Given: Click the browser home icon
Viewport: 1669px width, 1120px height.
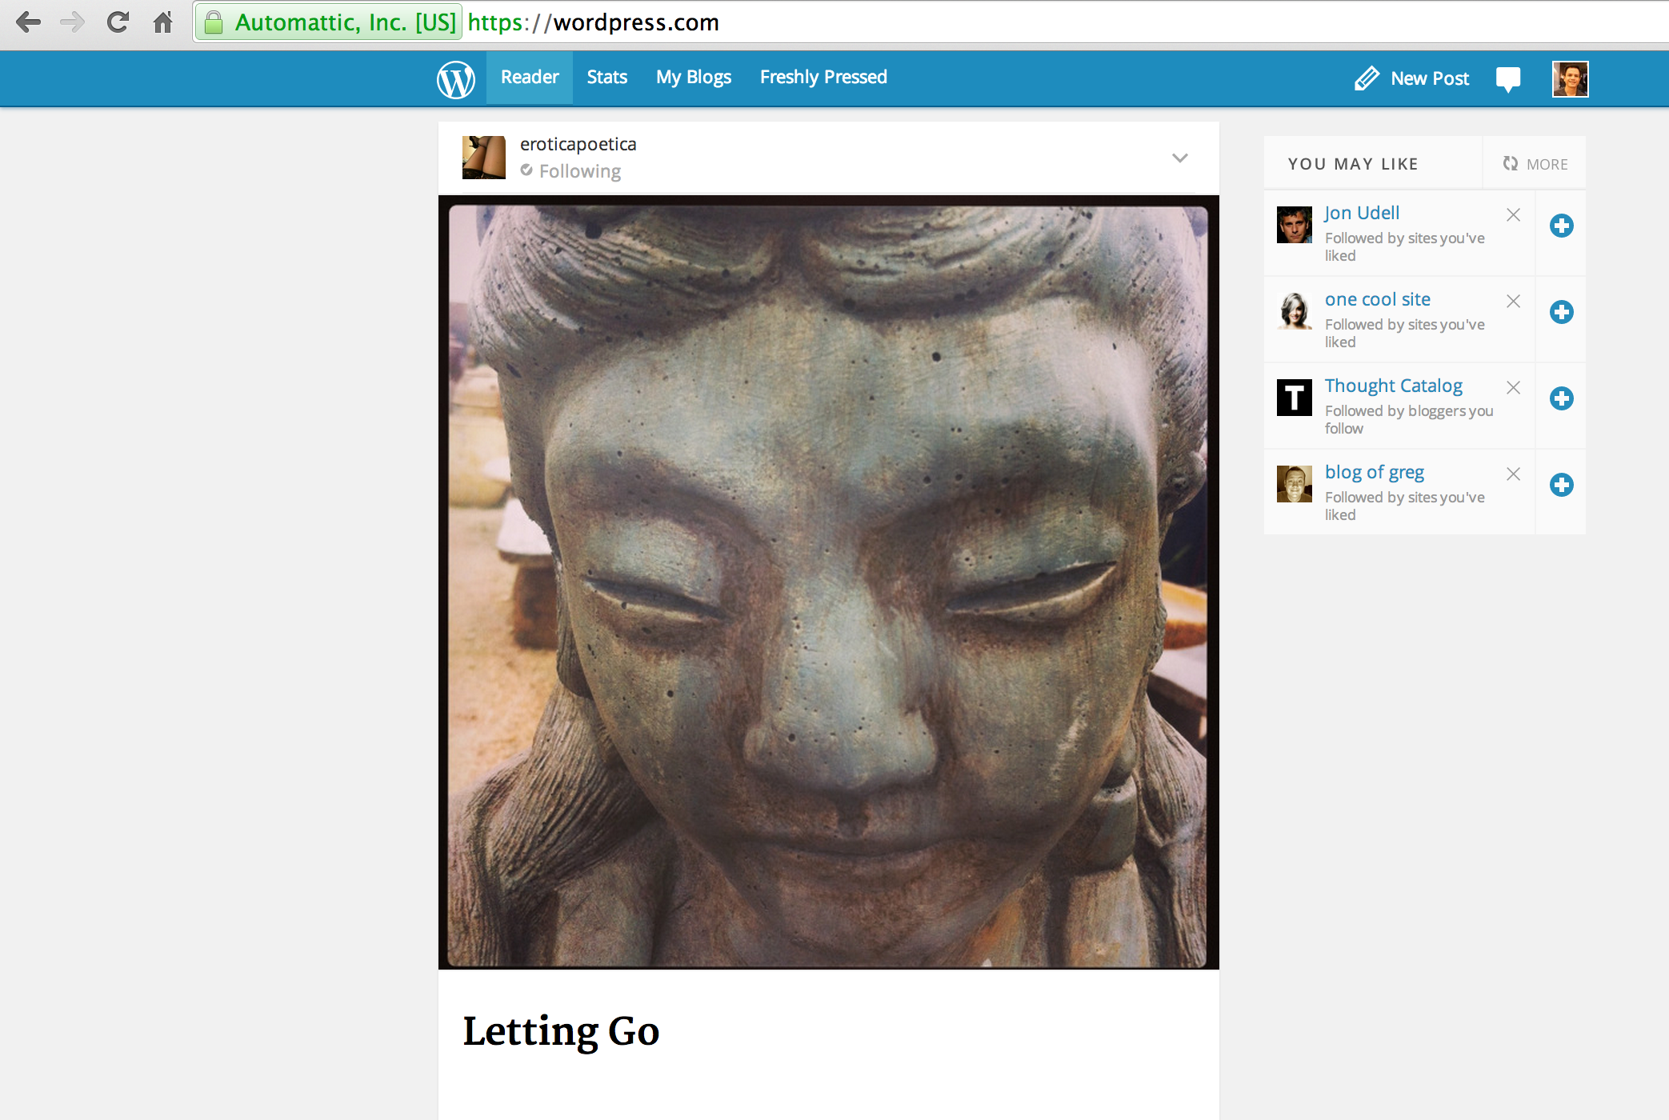Looking at the screenshot, I should [x=163, y=22].
